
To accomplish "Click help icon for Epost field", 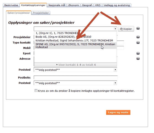I will 138,53.
